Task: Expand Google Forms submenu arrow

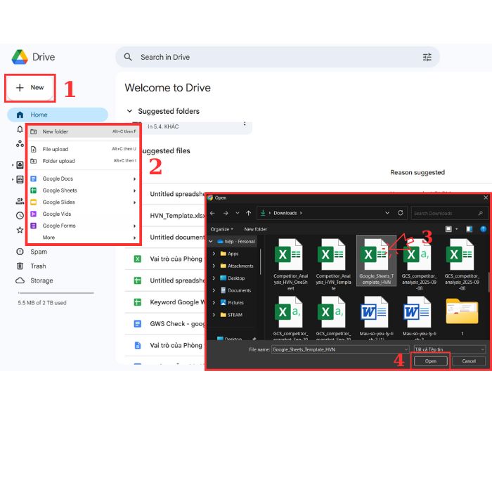Action: 135,226
